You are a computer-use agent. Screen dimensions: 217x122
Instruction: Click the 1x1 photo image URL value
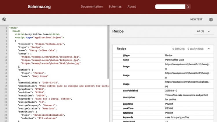187,66
